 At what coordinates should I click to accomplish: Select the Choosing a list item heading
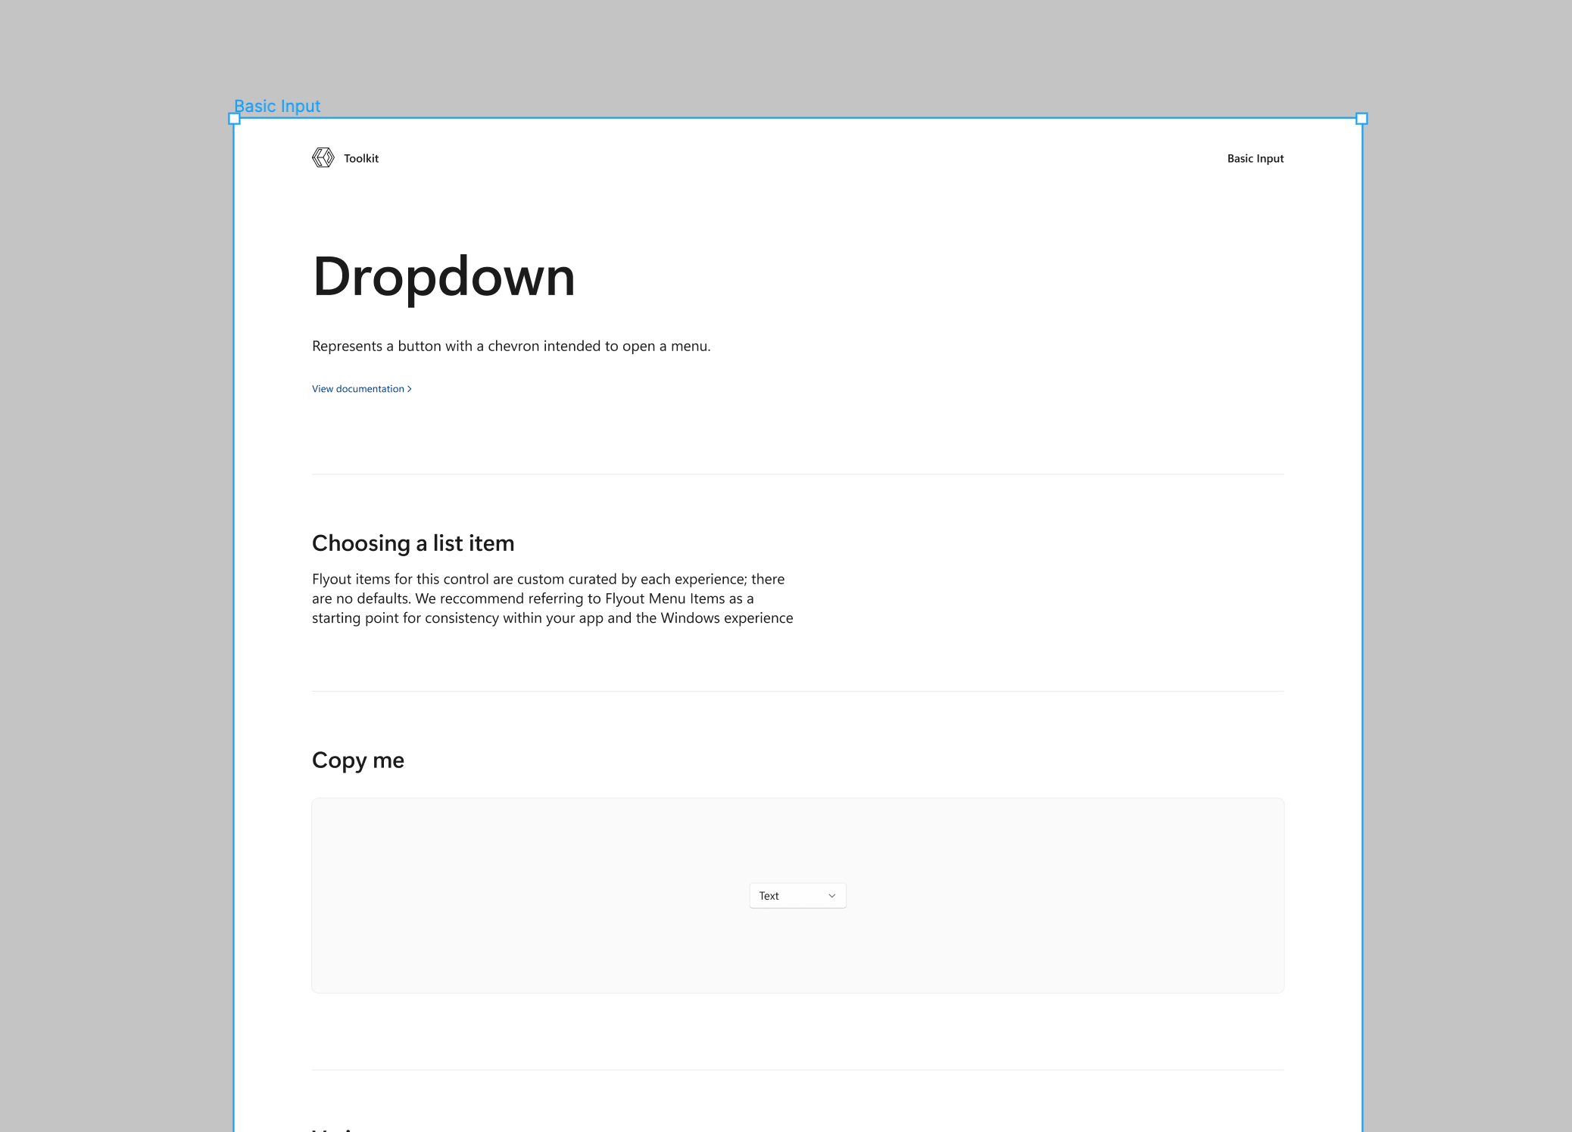coord(413,543)
